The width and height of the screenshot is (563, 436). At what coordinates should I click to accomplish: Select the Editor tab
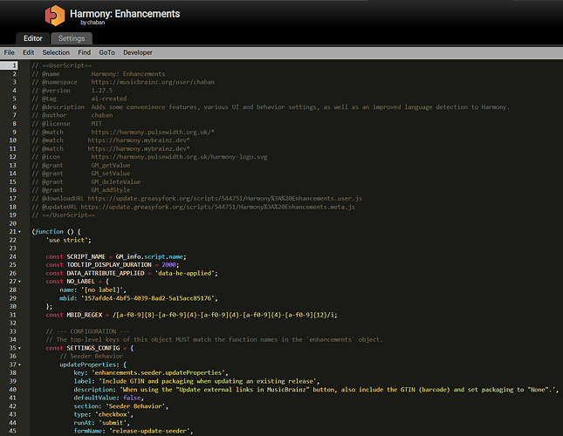[x=32, y=38]
